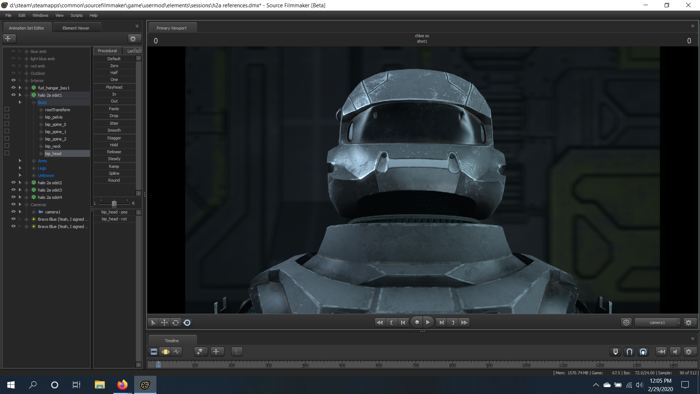Step forward one frame in viewport

click(x=442, y=322)
